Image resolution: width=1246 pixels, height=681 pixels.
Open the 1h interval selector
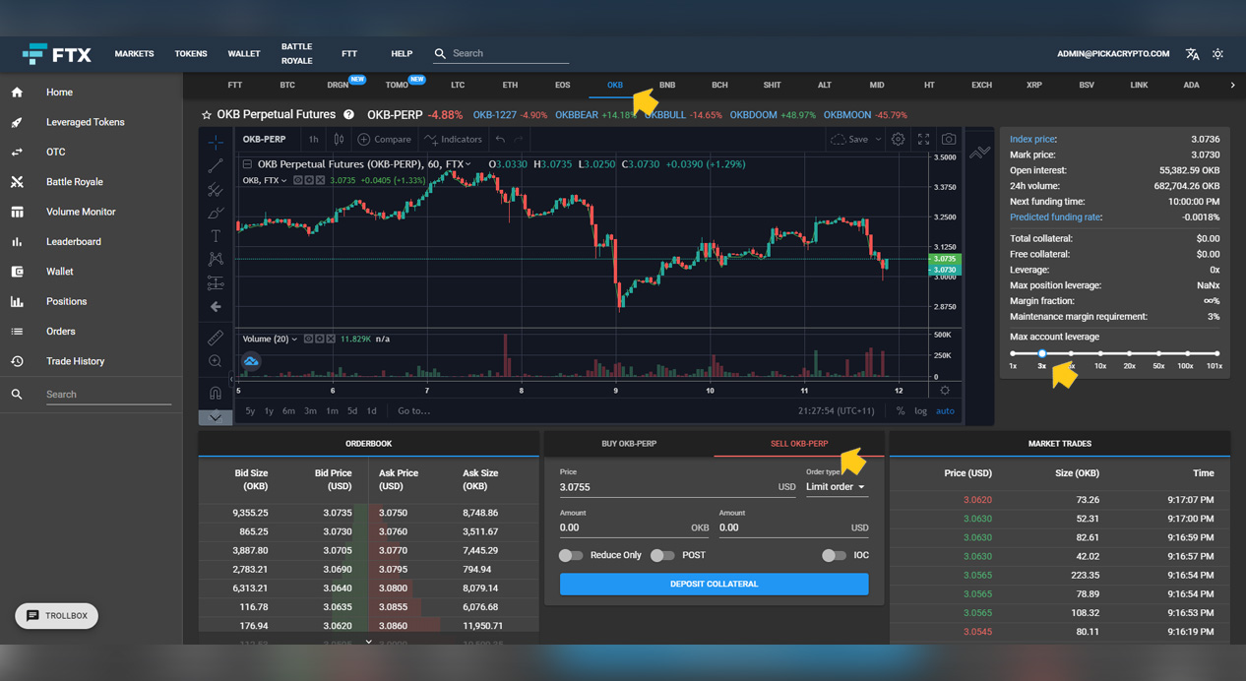313,140
